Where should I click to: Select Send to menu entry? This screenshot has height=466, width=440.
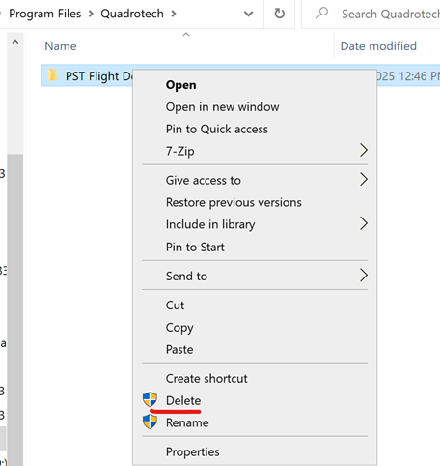(255, 276)
